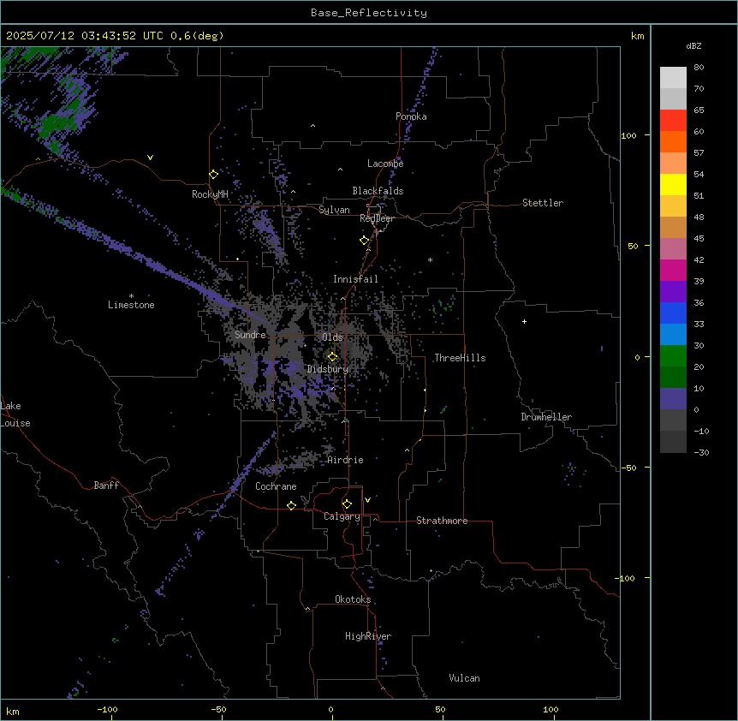
Task: Click the Drumheller label
Action: pos(546,417)
